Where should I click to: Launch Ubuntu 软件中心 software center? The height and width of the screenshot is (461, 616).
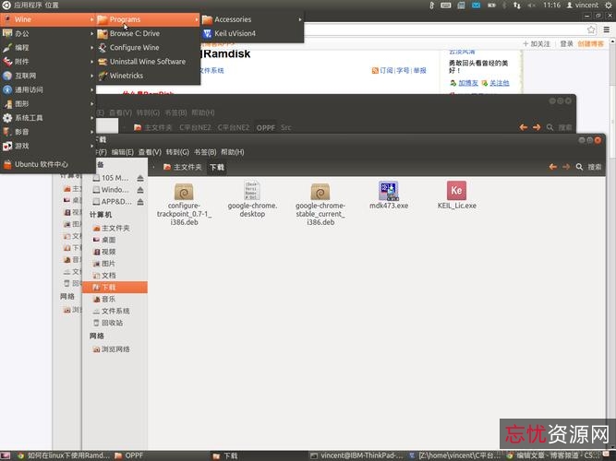pos(48,164)
